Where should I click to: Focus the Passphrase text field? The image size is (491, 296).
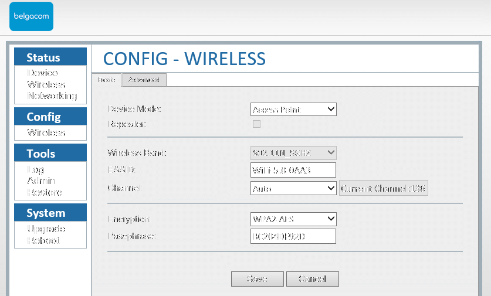coord(293,236)
